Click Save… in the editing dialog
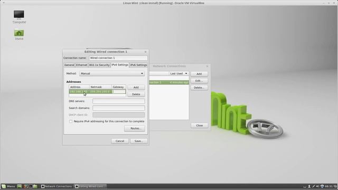Image resolution: width=338 pixels, height=190 pixels. point(139,141)
